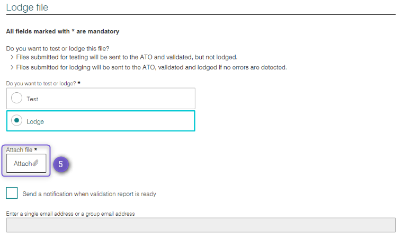Viewport: 411px width, 238px height.
Task: Click 'Send a notification when validation report is ready' label
Action: 89,194
